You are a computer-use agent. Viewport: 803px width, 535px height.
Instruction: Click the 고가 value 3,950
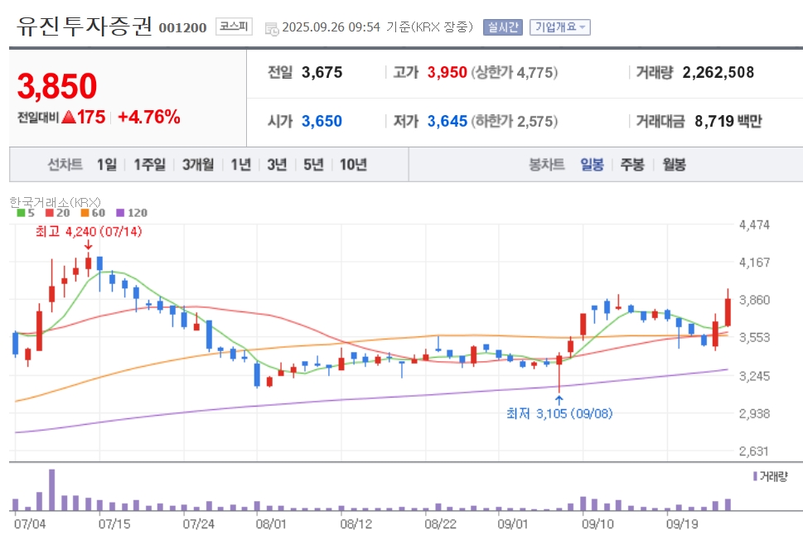coord(447,72)
